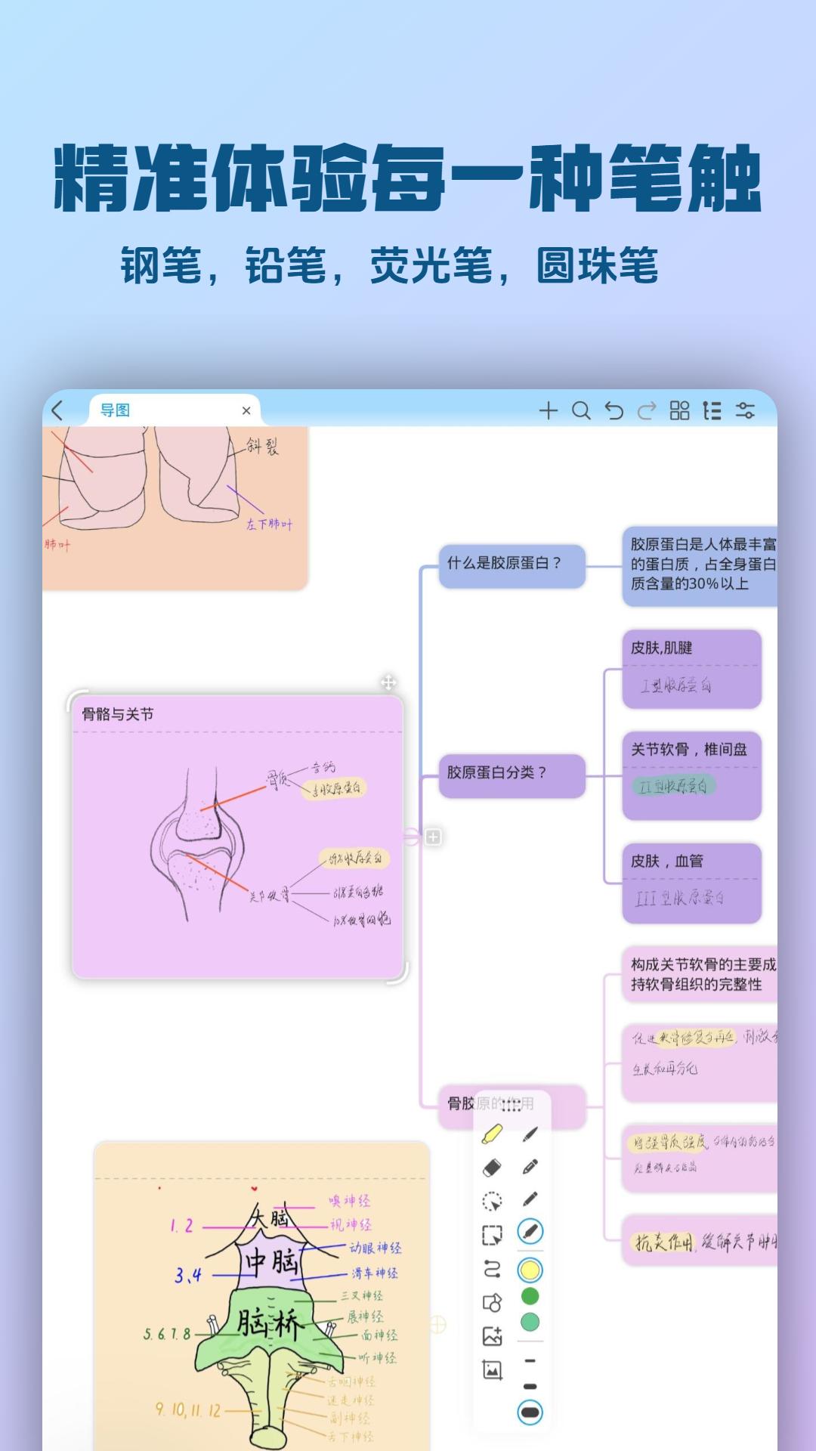Open the outline list view
The width and height of the screenshot is (816, 1451).
click(x=712, y=410)
